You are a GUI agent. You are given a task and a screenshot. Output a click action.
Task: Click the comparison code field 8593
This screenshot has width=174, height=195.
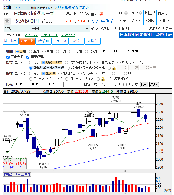tap(39, 84)
